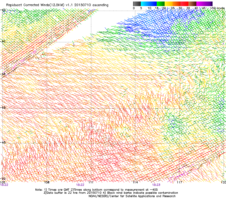Click the 108 longitude axis label

click(x=47, y=182)
